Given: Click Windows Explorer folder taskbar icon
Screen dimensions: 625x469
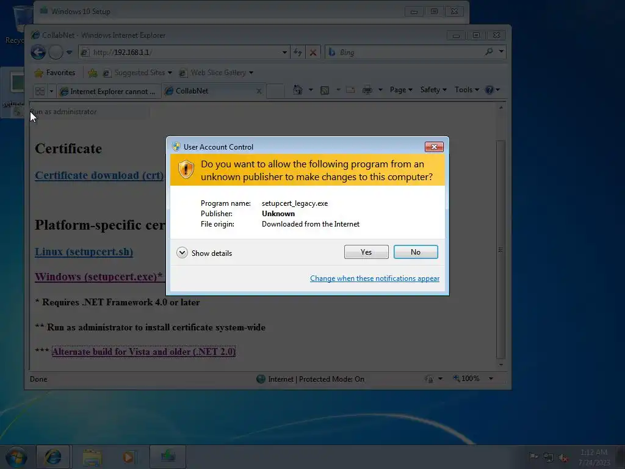Looking at the screenshot, I should tap(93, 457).
